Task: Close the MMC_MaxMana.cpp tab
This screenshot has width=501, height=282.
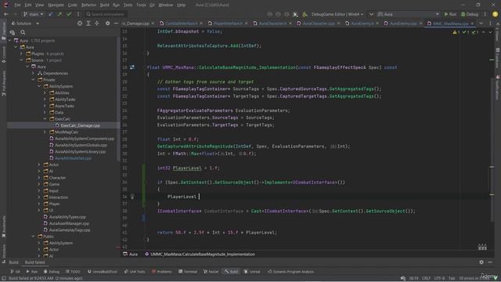Action: 472,23
